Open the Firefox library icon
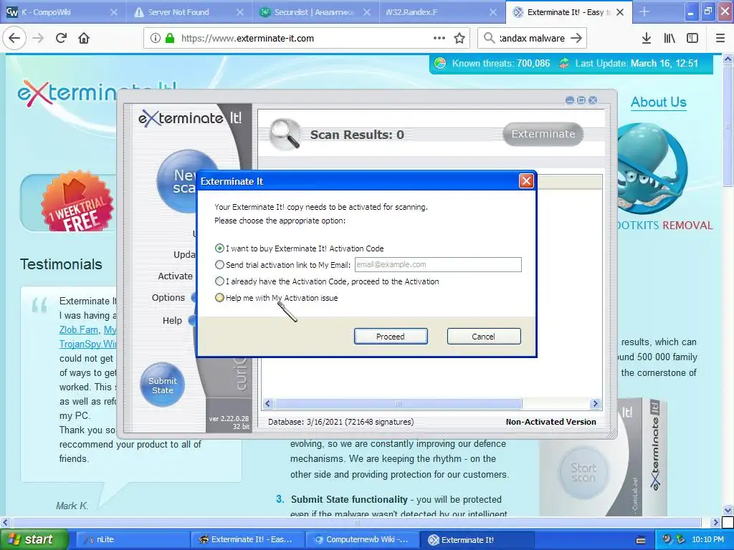The height and width of the screenshot is (550, 734). click(x=669, y=38)
